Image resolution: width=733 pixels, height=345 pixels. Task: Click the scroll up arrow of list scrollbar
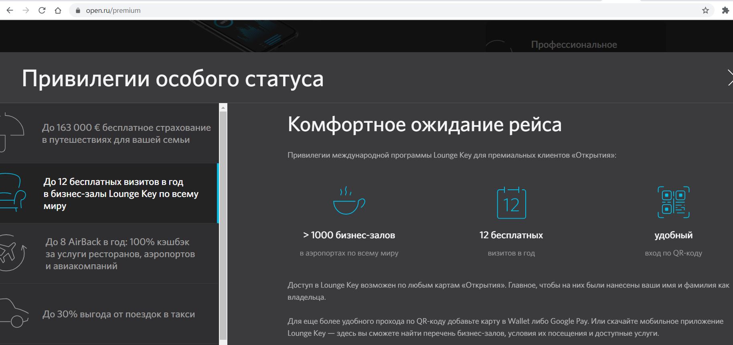[223, 108]
